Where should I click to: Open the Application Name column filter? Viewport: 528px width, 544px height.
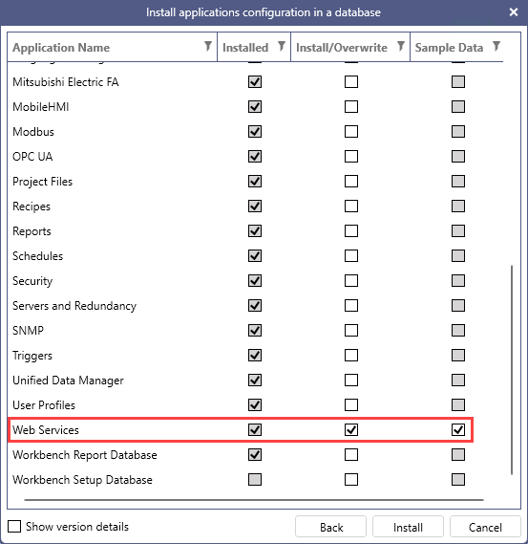pyautogui.click(x=208, y=46)
